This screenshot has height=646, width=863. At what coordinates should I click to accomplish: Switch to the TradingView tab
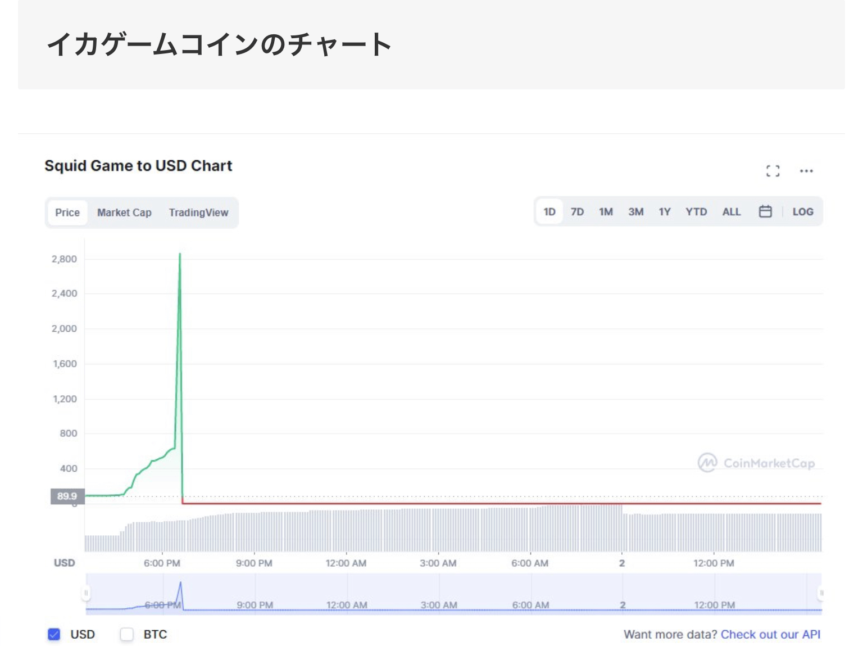click(198, 213)
